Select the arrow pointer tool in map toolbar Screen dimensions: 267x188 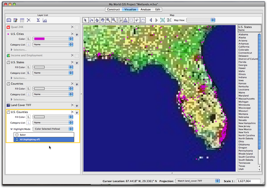(85, 20)
